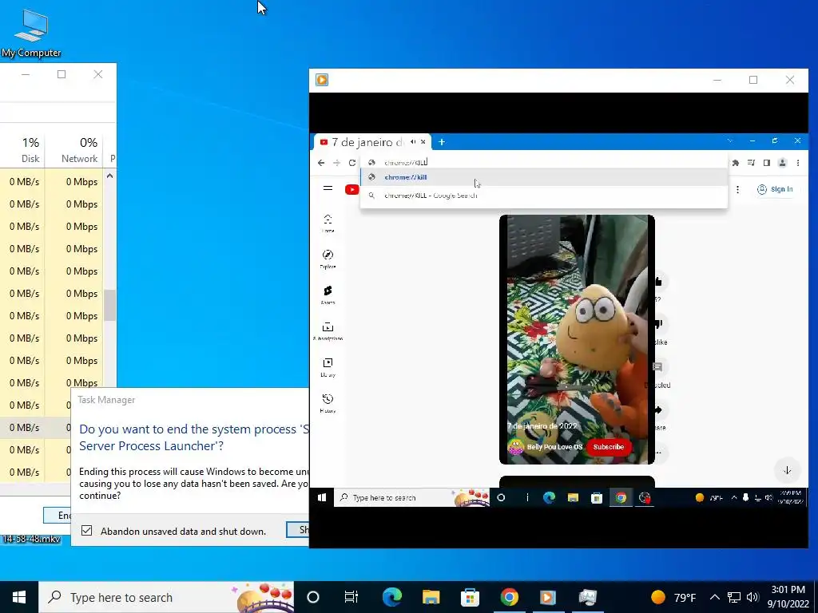Click Belly Pou Love OS channel name
The width and height of the screenshot is (818, 613).
[x=554, y=447]
